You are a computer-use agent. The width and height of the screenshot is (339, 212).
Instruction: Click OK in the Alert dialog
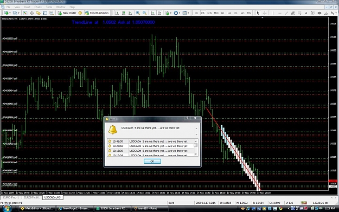[152, 161]
